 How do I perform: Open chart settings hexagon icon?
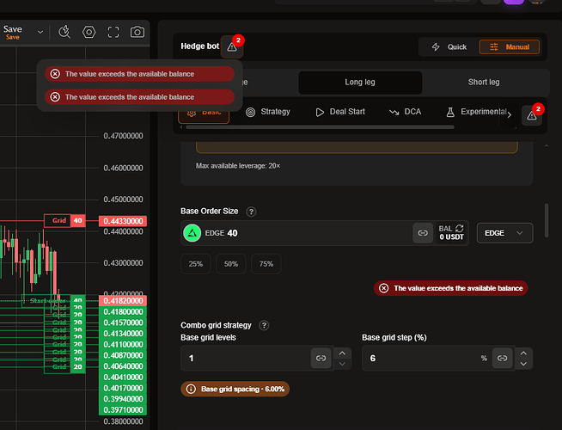tap(89, 32)
